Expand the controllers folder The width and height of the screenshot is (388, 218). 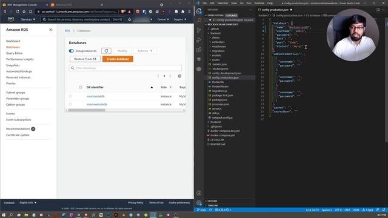pyautogui.click(x=218, y=42)
